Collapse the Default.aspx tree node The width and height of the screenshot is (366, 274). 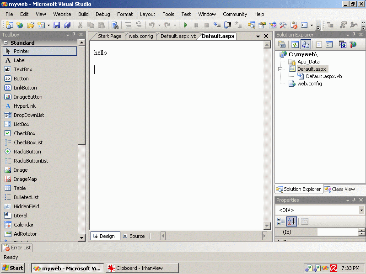[x=280, y=69]
